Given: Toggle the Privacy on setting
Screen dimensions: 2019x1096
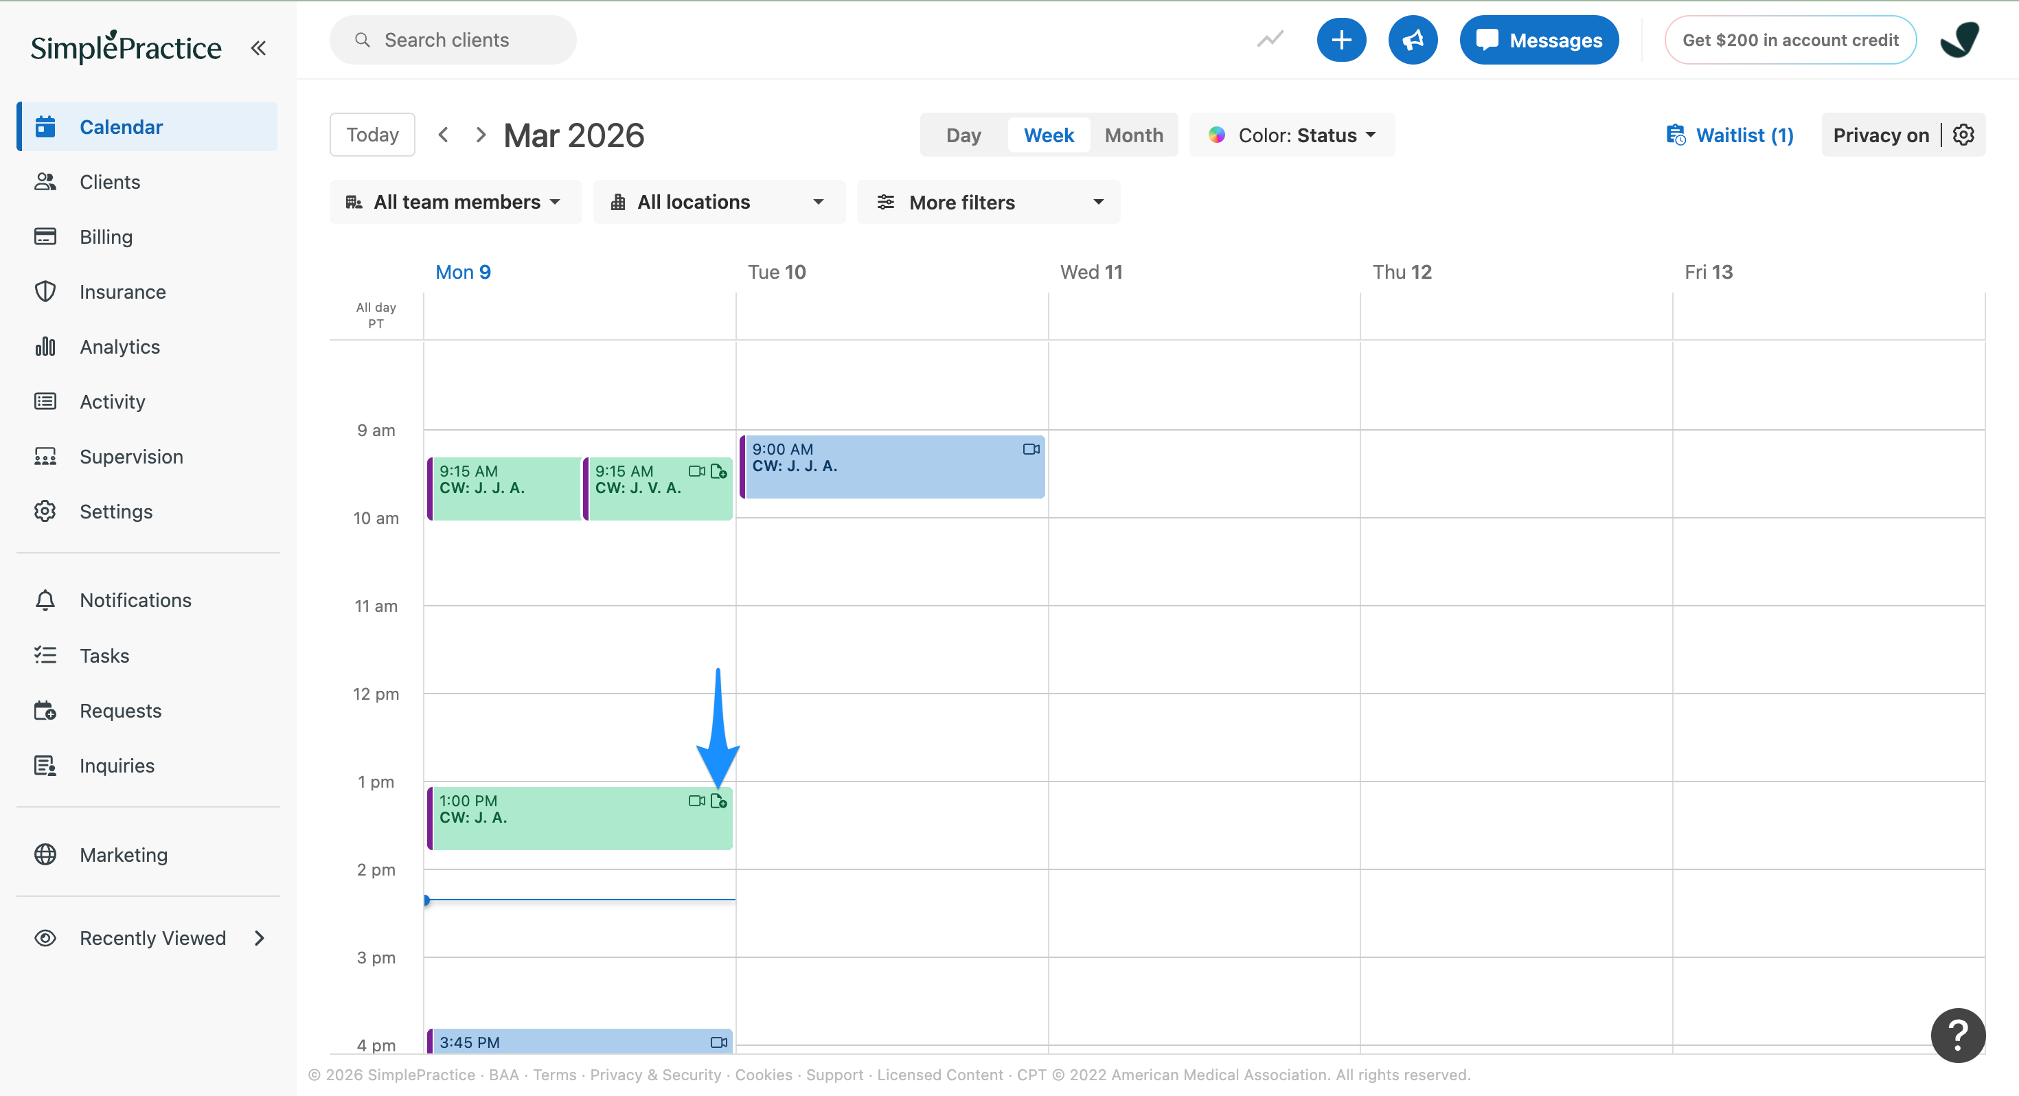Looking at the screenshot, I should [x=1880, y=135].
